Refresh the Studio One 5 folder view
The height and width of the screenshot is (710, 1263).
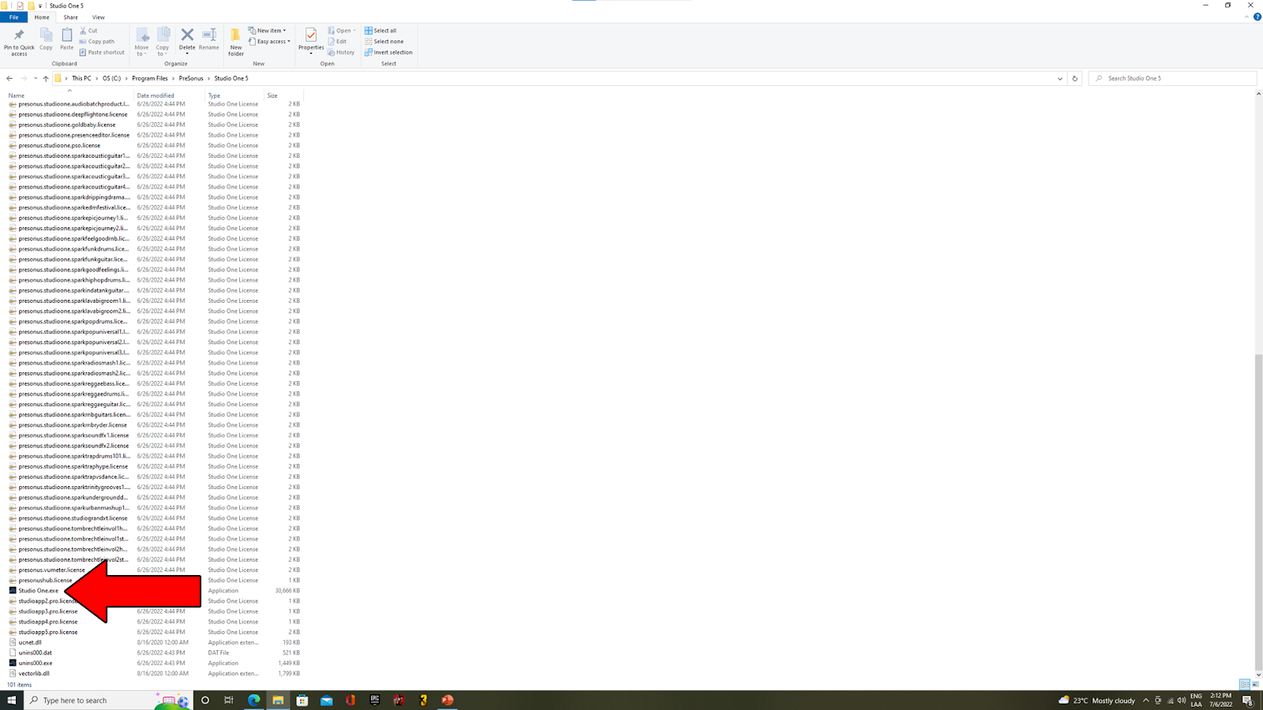[x=1074, y=79]
